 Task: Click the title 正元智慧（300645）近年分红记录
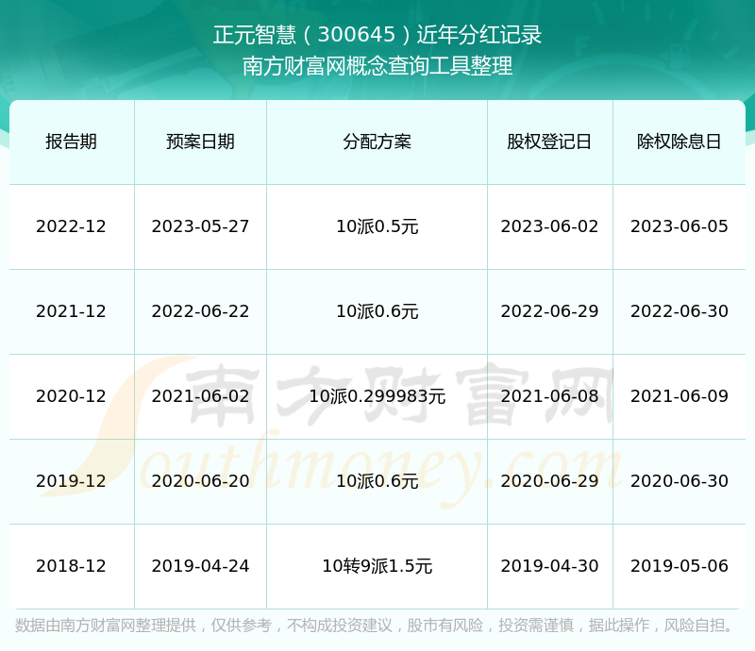pos(377,35)
